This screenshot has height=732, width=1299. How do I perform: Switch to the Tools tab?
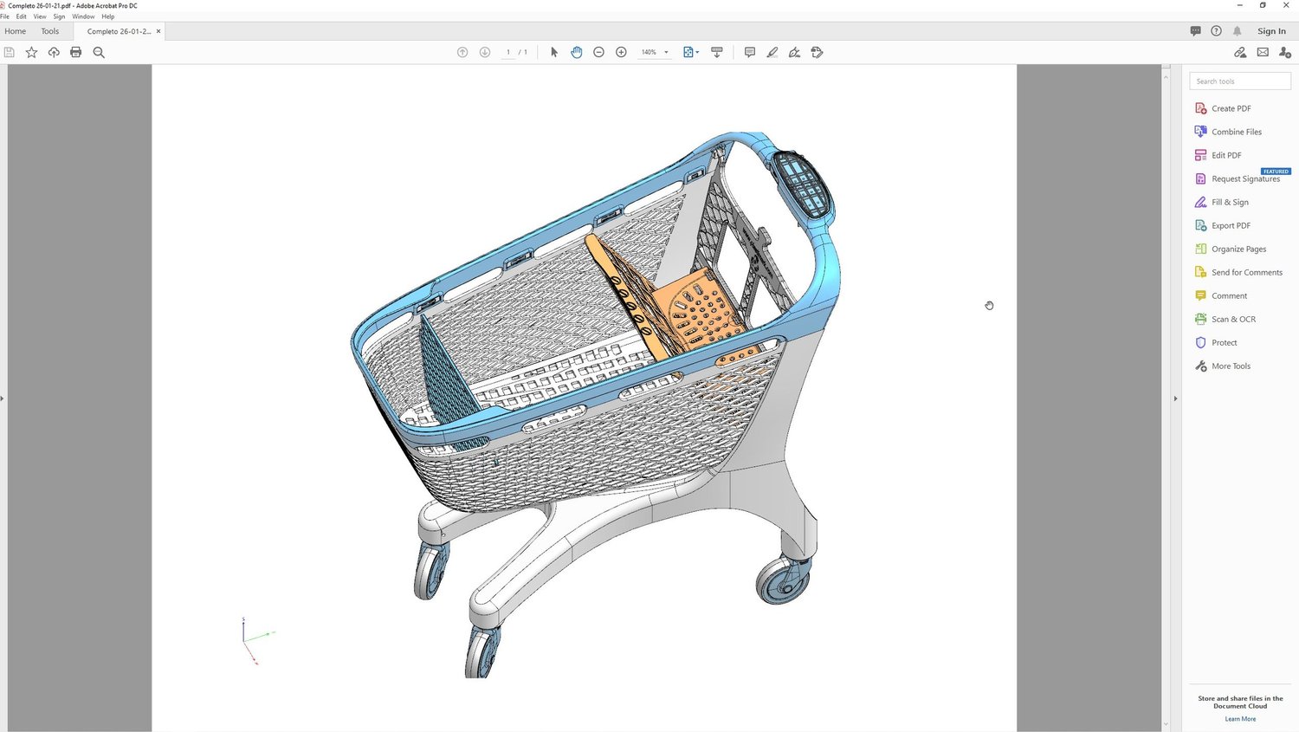50,31
